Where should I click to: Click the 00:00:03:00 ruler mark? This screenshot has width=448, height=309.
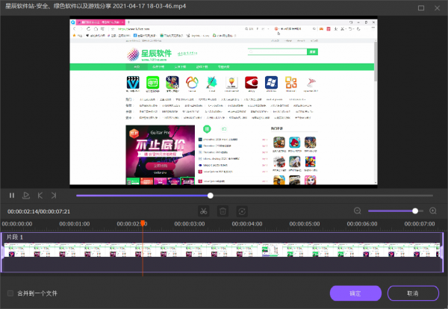click(x=190, y=224)
